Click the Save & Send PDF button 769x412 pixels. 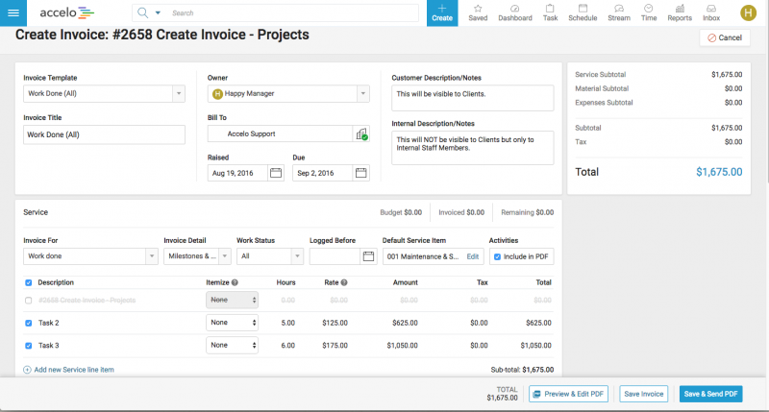pos(711,394)
